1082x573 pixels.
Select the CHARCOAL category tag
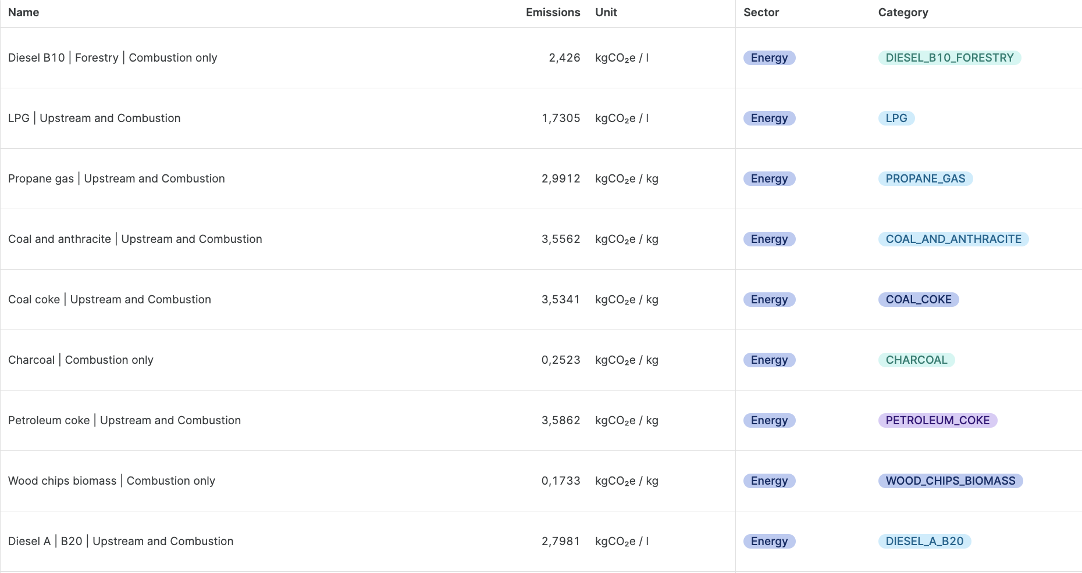coord(916,360)
